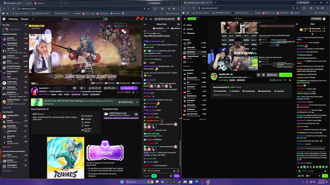Open Twitch Browse tab
This screenshot has width=330, height=185.
click(25, 19)
